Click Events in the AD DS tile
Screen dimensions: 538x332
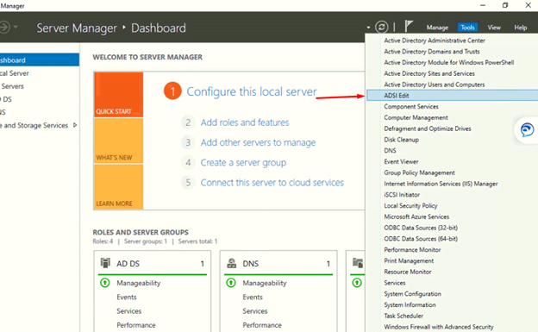pyautogui.click(x=126, y=297)
